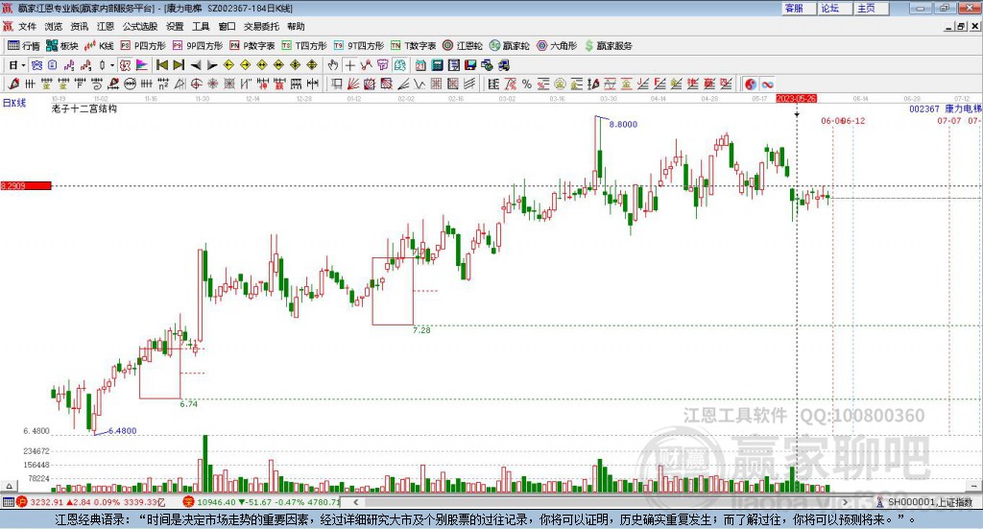Open the 六角形 hexagon tool
This screenshot has height=529, width=983.
point(557,46)
